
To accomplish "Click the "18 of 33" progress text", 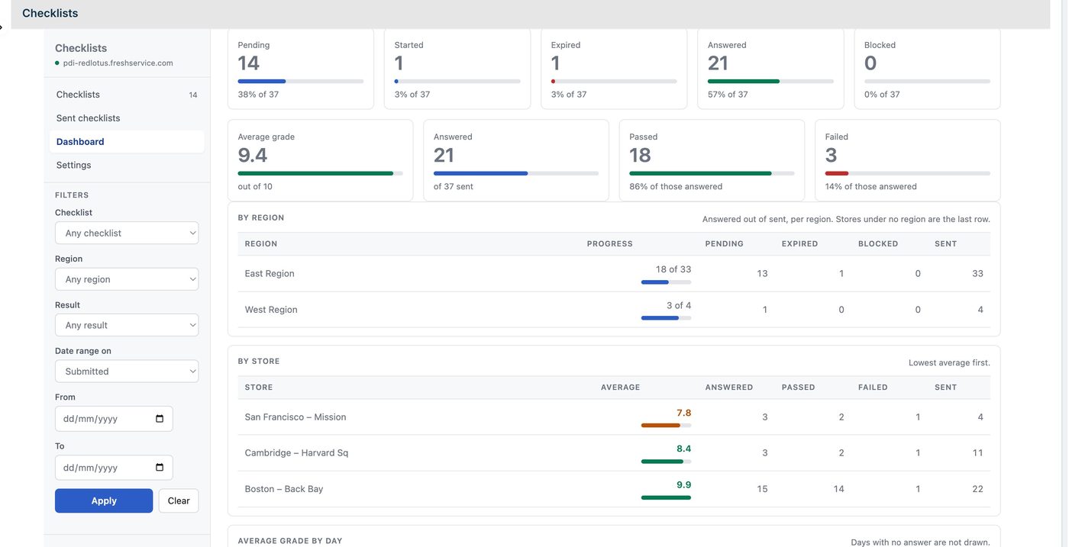I will click(673, 269).
